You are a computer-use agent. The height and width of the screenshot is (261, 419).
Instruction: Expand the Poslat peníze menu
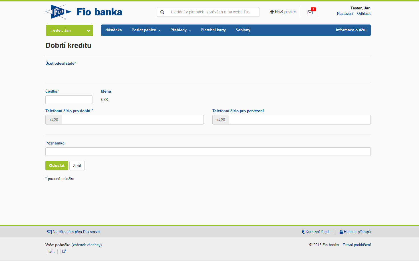(x=146, y=30)
